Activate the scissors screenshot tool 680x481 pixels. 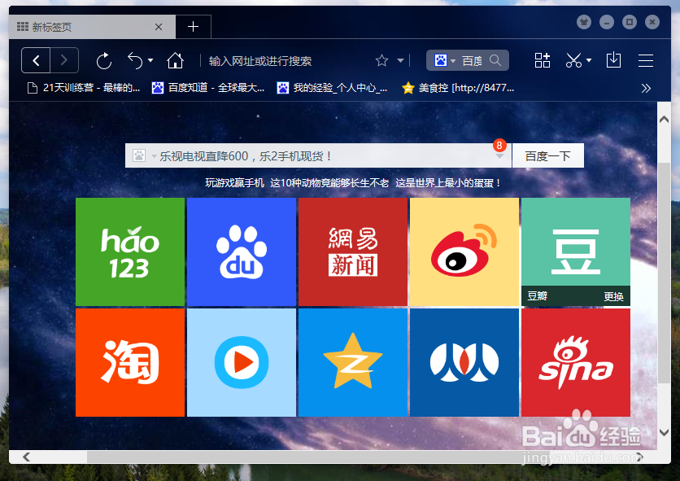573,60
